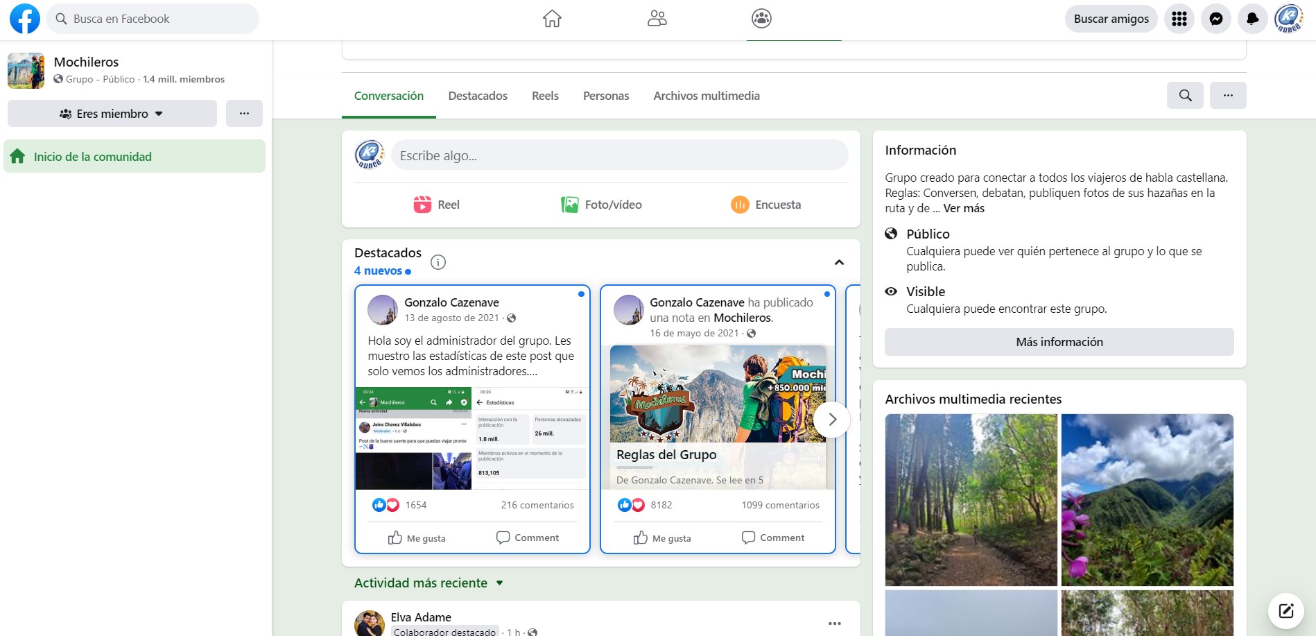
Task: Click the Colaborador destacado badge
Action: (x=444, y=632)
